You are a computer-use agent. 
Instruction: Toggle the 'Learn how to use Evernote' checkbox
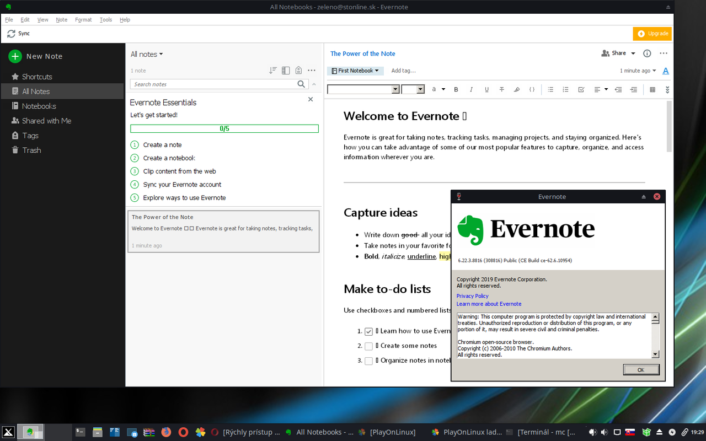(x=368, y=331)
